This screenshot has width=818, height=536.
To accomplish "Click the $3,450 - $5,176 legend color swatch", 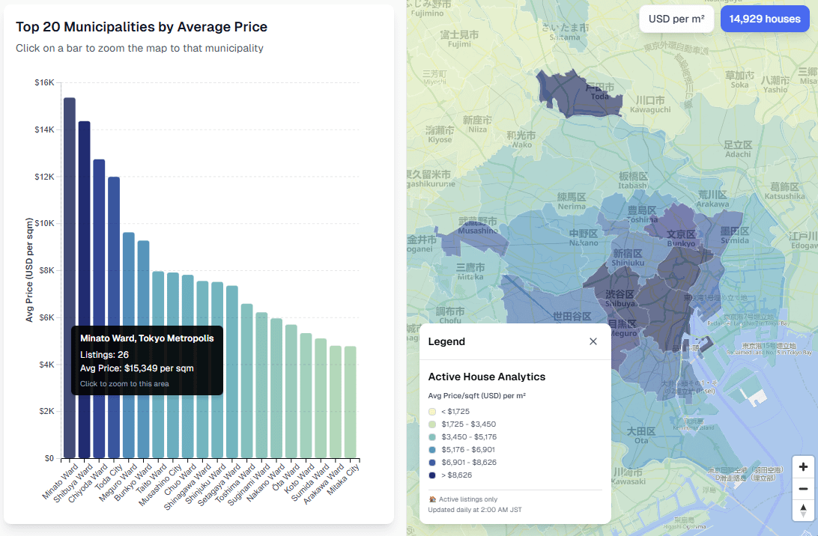I will 432,436.
